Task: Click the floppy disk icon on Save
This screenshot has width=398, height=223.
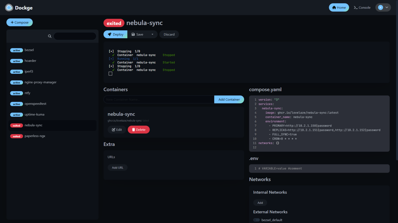Action: click(133, 34)
